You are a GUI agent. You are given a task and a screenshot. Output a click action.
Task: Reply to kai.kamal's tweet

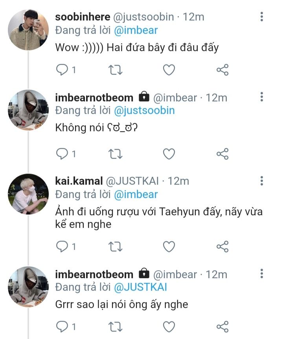(x=62, y=246)
